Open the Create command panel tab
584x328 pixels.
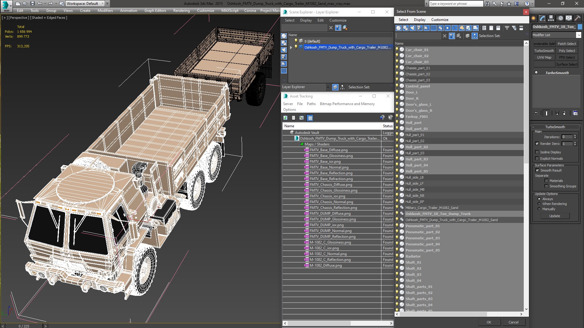tap(534, 18)
